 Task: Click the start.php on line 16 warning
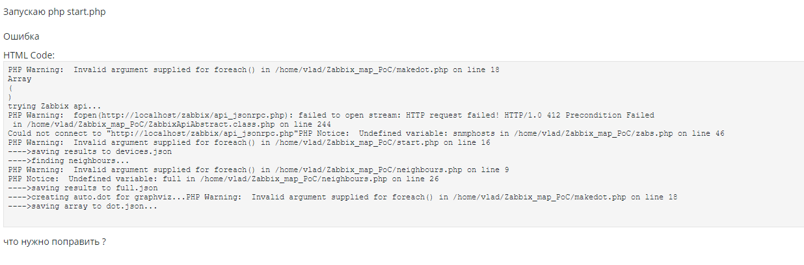249,142
